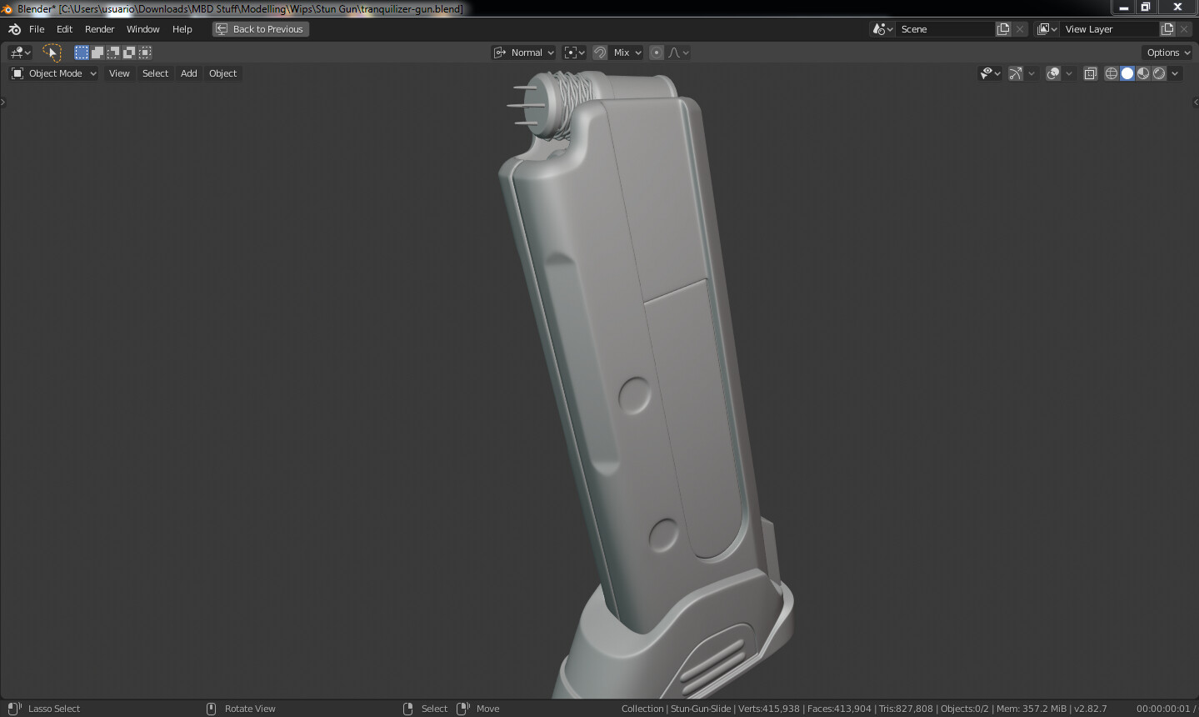The height and width of the screenshot is (717, 1199).
Task: Open the Render menu
Action: (x=99, y=29)
